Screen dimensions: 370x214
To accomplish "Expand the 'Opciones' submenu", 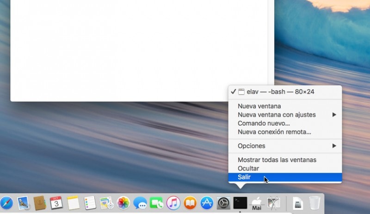I will tap(285, 146).
